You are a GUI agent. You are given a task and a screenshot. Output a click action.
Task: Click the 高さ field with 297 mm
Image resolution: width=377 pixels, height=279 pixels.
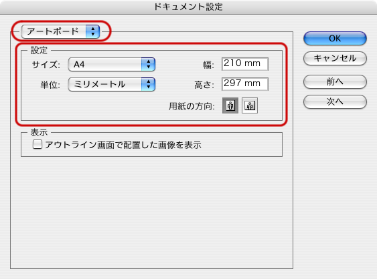click(x=245, y=84)
